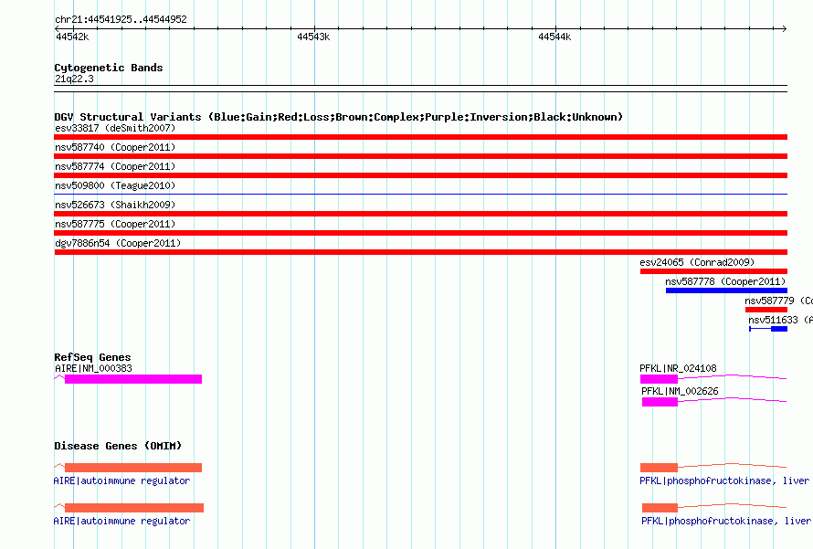Click the 44542k ruler label

click(72, 37)
